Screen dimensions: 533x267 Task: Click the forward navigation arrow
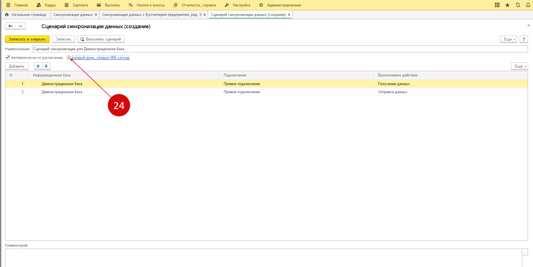click(20, 26)
